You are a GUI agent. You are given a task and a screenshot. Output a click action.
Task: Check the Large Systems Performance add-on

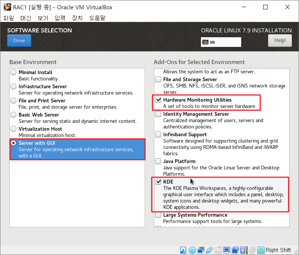[x=158, y=215]
